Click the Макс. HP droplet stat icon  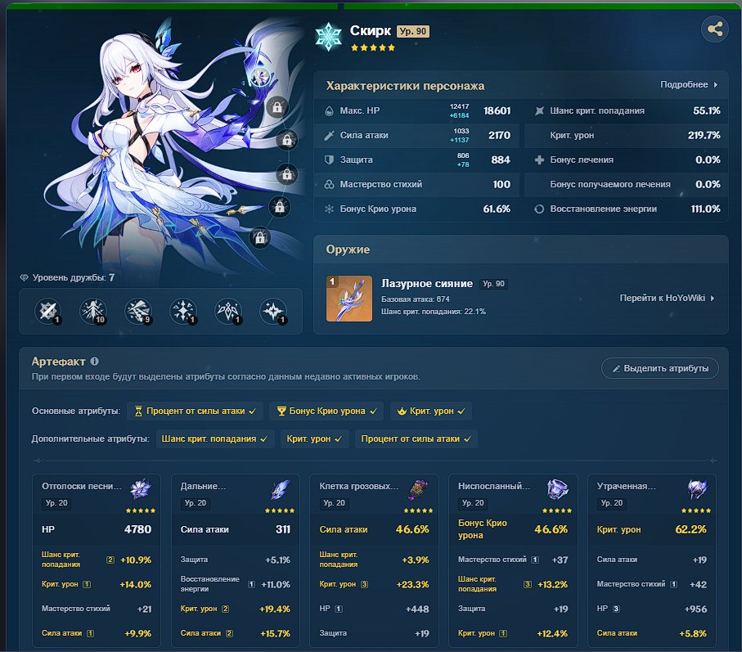pyautogui.click(x=329, y=111)
